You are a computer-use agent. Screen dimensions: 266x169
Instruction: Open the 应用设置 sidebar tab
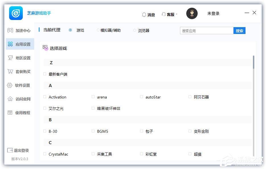pyautogui.click(x=20, y=44)
